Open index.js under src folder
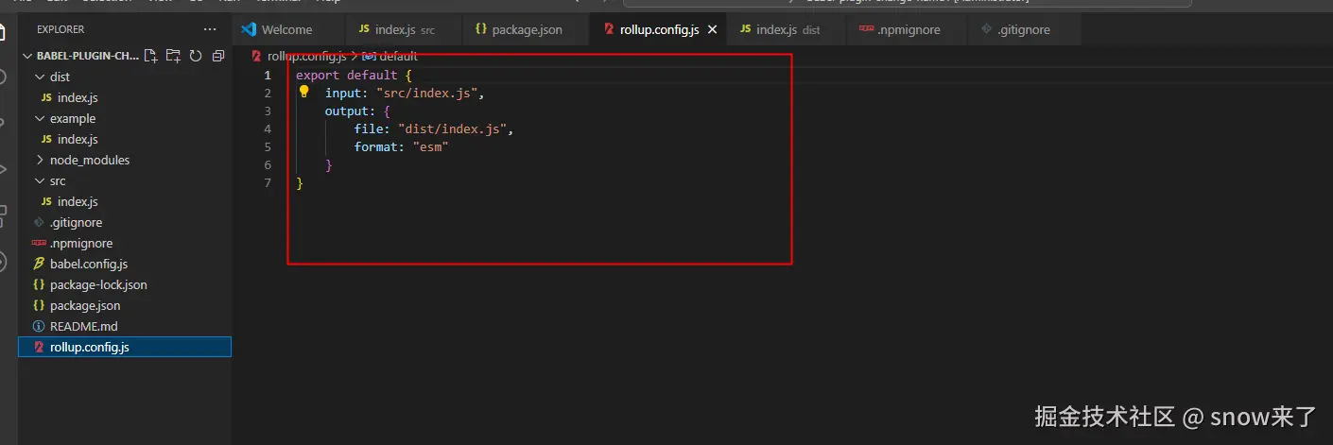 tap(125, 201)
